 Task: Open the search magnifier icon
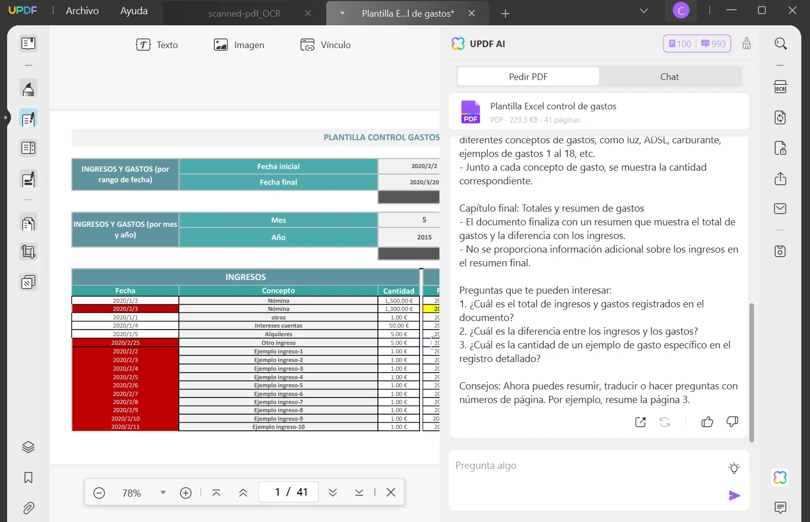pyautogui.click(x=781, y=44)
